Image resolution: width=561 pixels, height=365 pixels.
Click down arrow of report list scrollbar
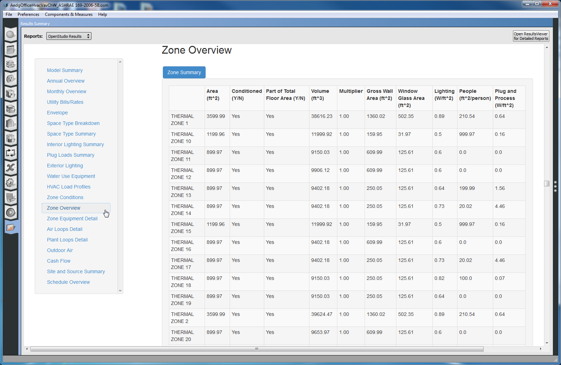point(120,291)
